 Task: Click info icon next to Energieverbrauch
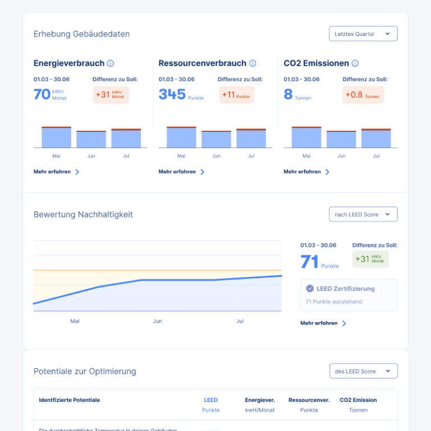click(x=110, y=63)
